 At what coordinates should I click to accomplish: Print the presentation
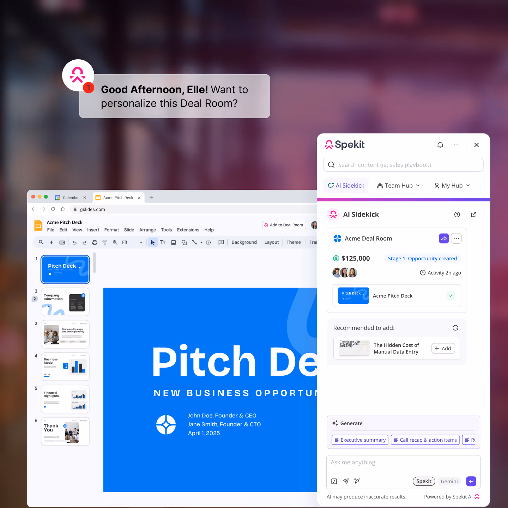[x=95, y=242]
